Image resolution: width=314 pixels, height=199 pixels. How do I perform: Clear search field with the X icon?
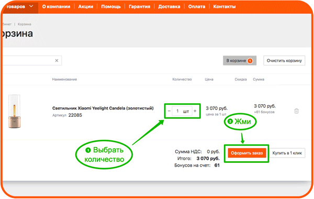tap(57, 61)
